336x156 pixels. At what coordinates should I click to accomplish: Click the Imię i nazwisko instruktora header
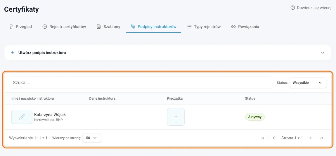coord(32,98)
